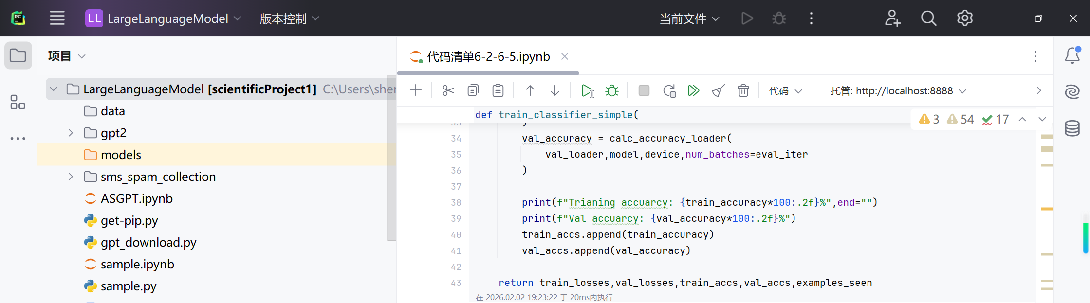Close the 代码清单6-2-6-5.ipynb tab
This screenshot has height=303, width=1090.
[565, 56]
